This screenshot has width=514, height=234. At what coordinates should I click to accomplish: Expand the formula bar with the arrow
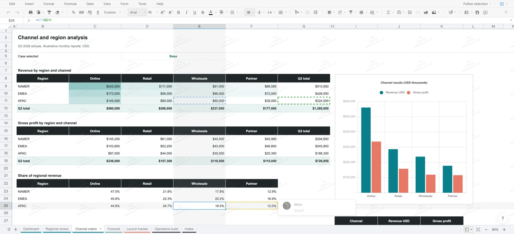point(511,20)
